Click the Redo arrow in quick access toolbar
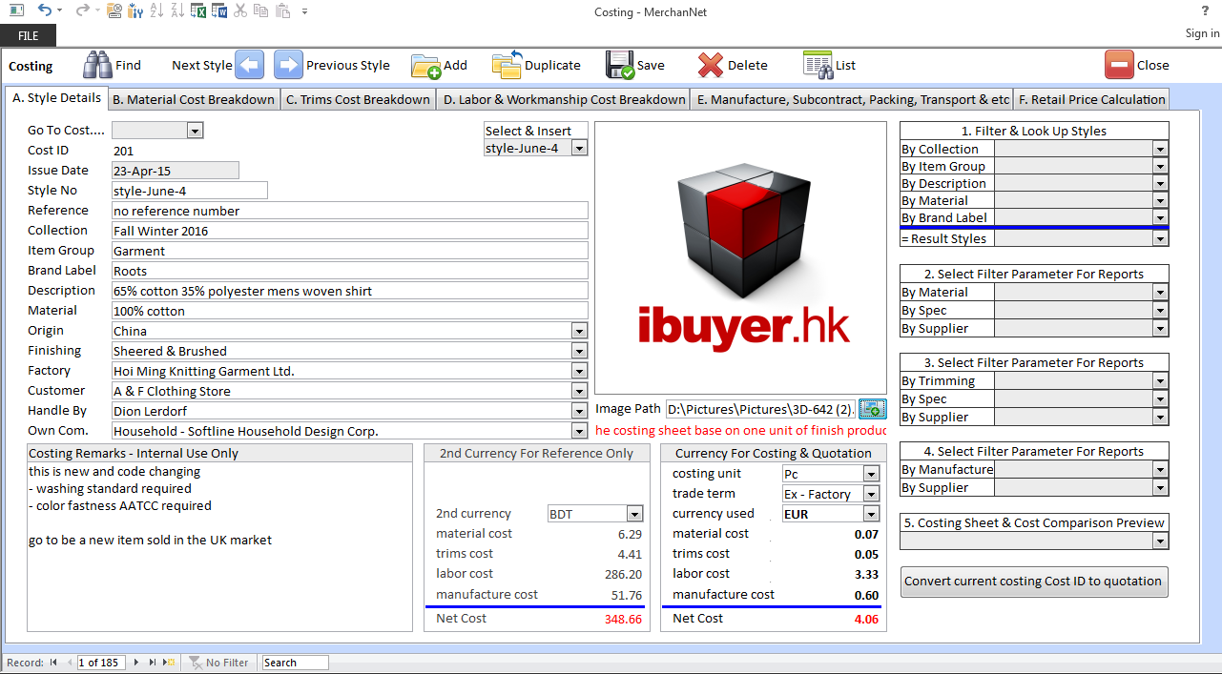 82,10
